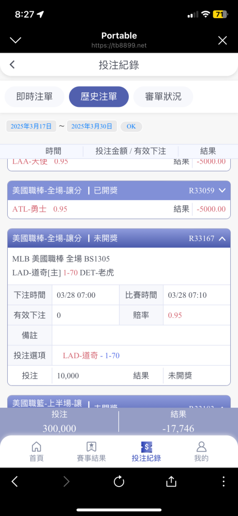Screen dimensions: 238x516
Task: Switch to 審單狀況 tab
Action: [163, 97]
